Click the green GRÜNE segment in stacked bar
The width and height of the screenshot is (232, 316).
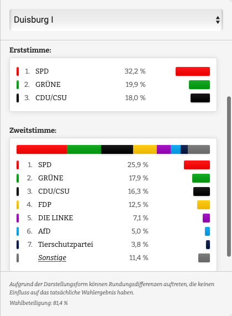click(84, 149)
